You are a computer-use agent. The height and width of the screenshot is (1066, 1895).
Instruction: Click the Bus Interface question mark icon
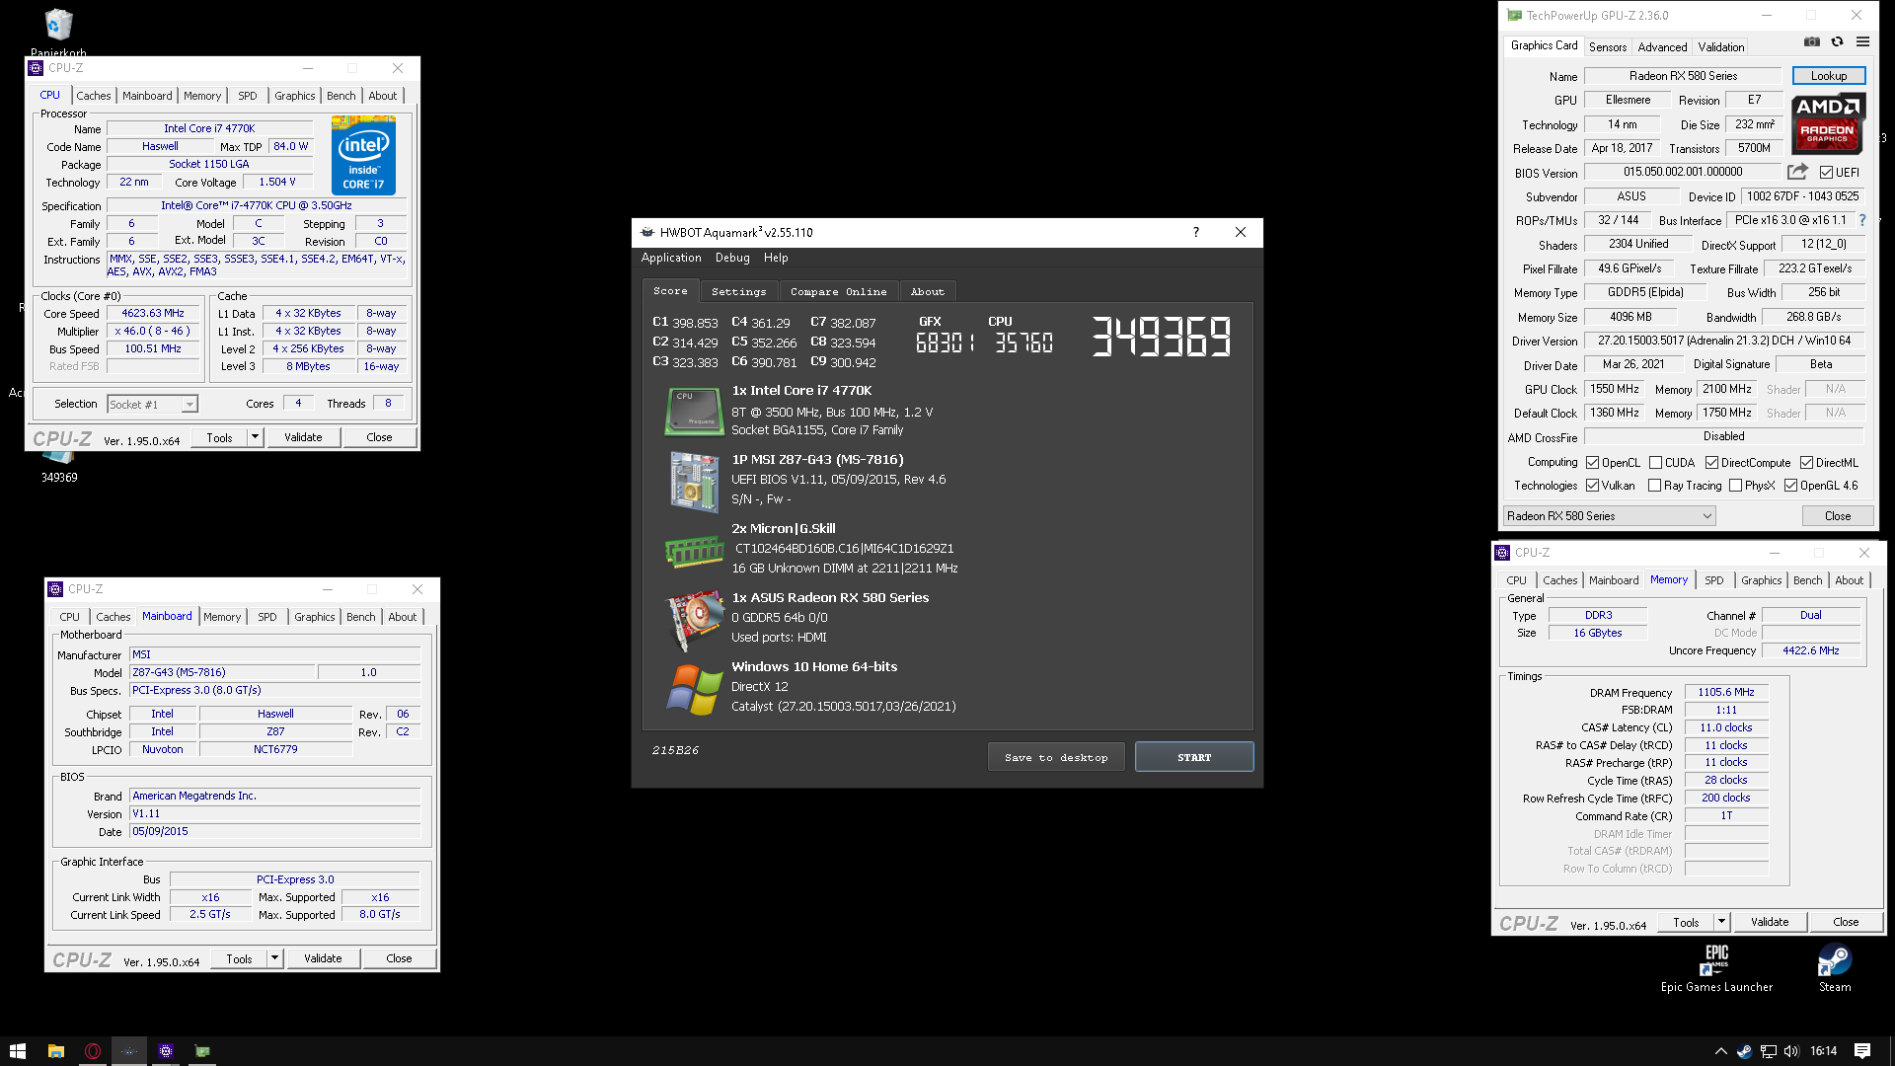(x=1862, y=220)
